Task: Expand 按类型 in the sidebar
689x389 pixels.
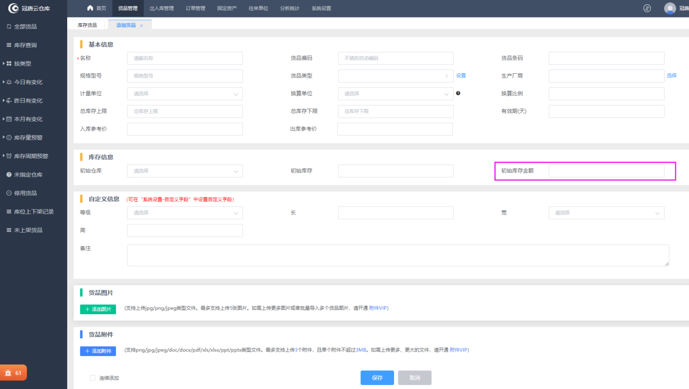Action: pyautogui.click(x=3, y=64)
